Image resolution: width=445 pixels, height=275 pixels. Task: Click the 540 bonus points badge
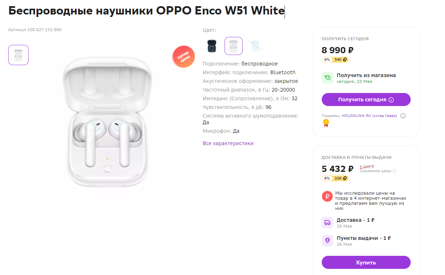click(340, 60)
